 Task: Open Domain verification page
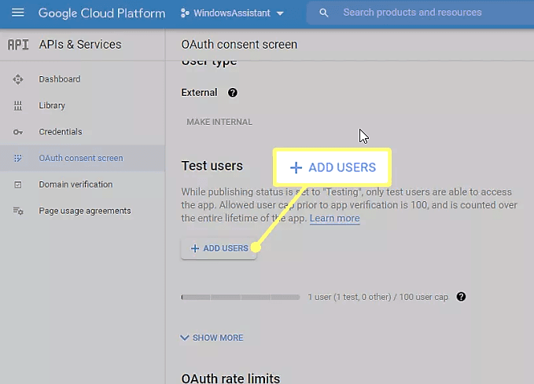tap(75, 185)
